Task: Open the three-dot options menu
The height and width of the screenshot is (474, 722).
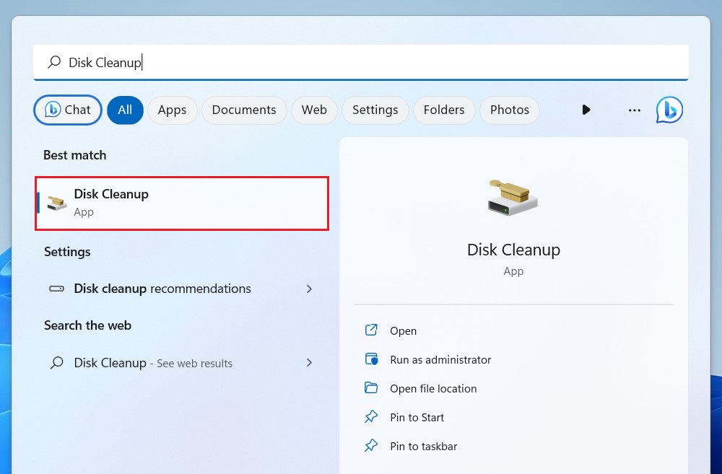Action: (635, 110)
